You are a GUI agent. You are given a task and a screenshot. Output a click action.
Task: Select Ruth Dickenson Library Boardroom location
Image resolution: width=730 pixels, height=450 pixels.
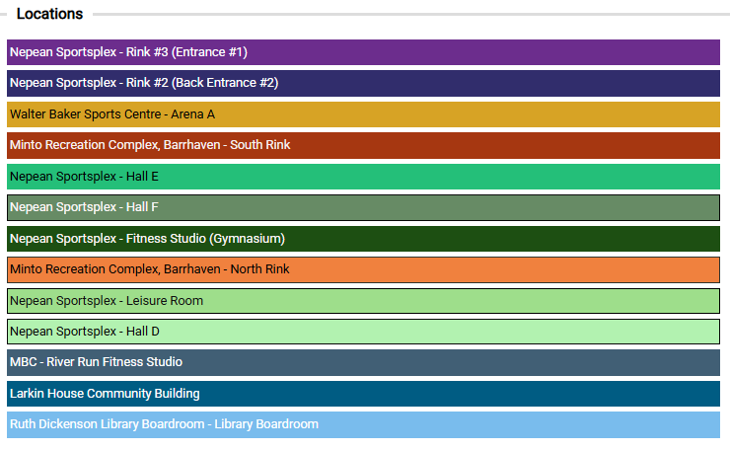[363, 425]
